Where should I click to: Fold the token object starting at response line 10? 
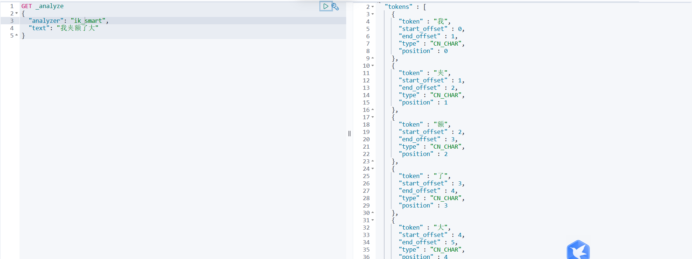(x=373, y=66)
